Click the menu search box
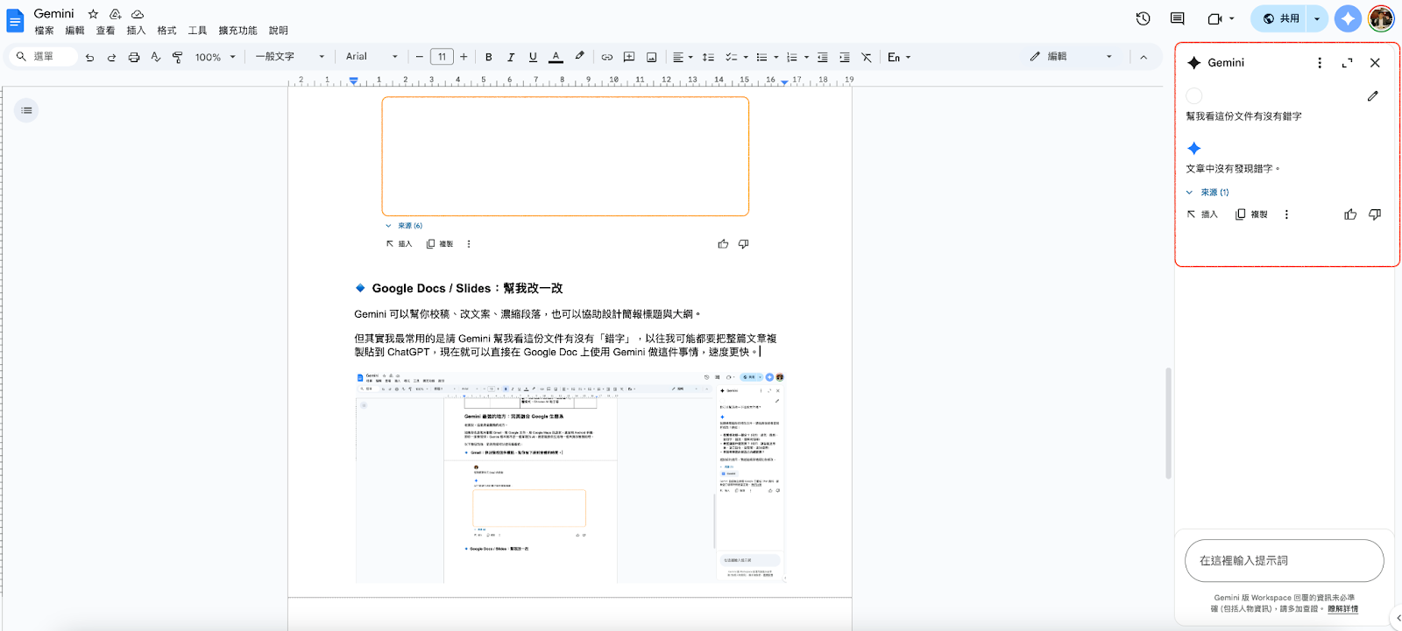This screenshot has width=1402, height=631. 44,57
